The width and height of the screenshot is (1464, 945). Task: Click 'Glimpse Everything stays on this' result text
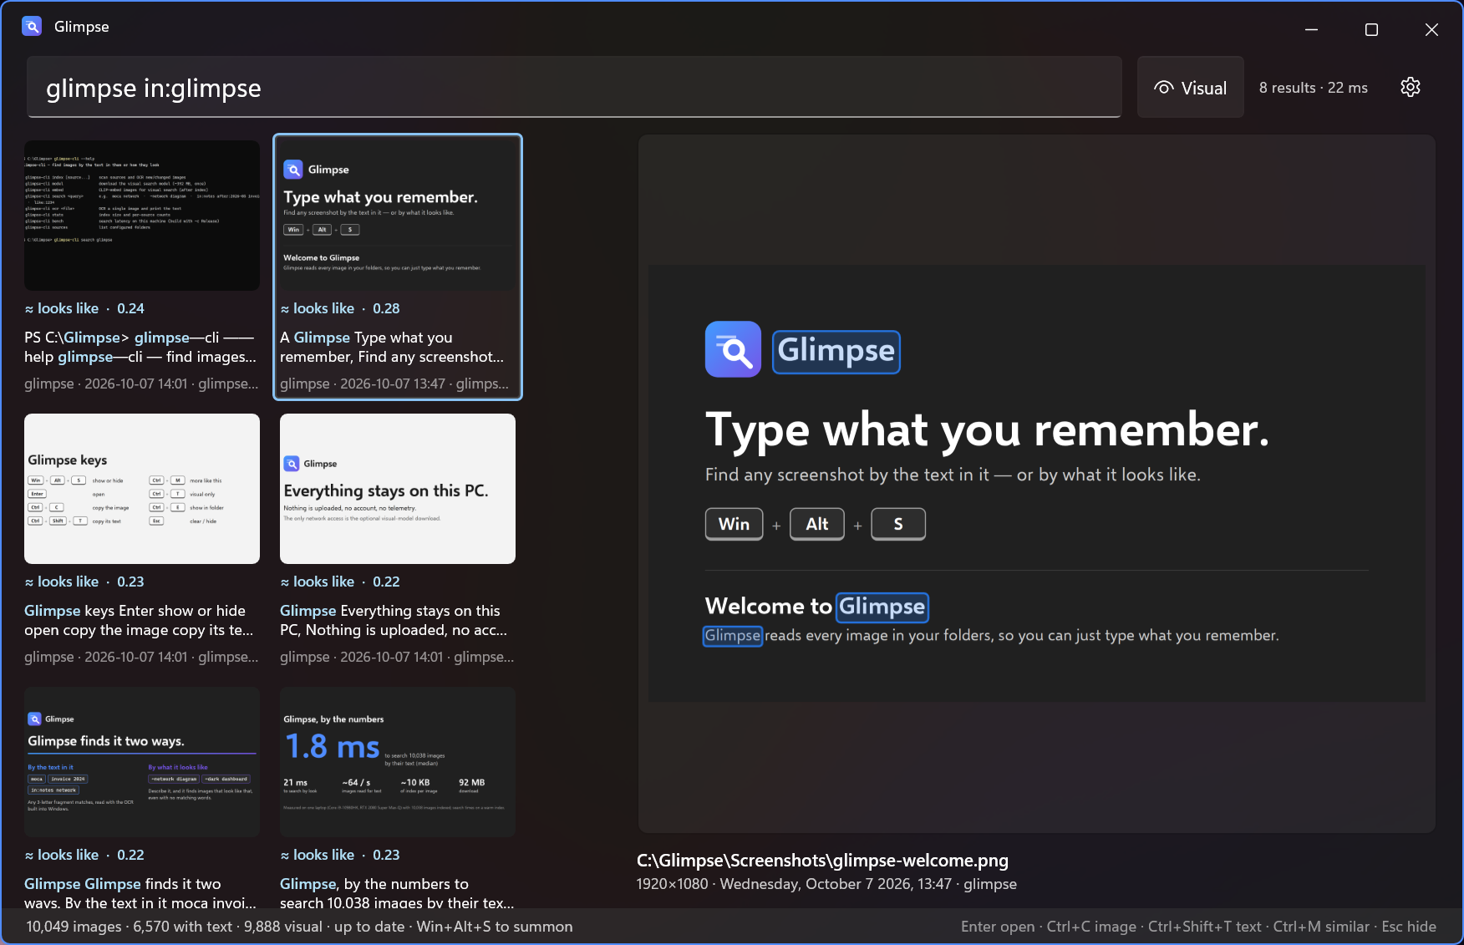coord(394,620)
